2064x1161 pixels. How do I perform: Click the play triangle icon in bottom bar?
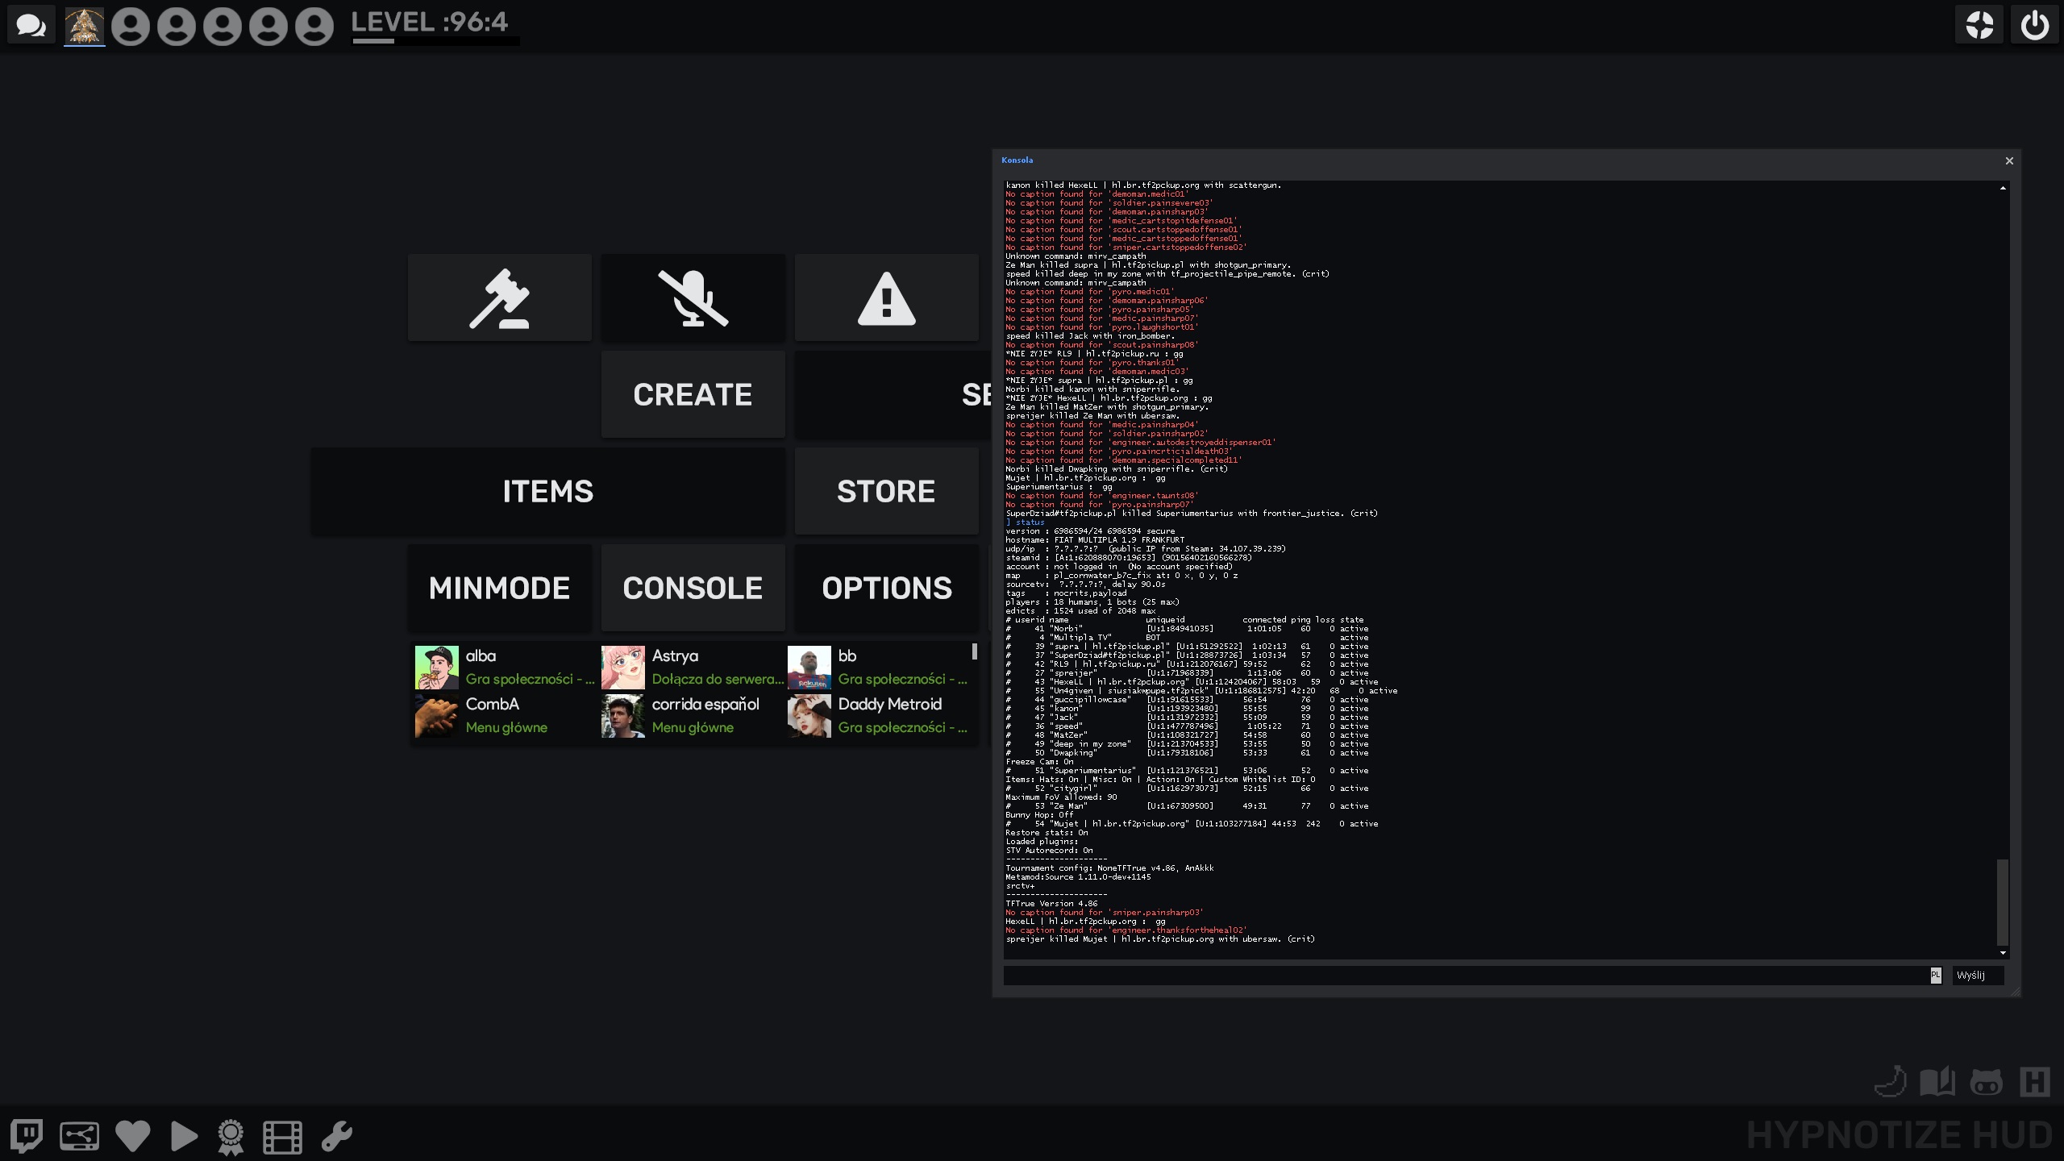(184, 1136)
